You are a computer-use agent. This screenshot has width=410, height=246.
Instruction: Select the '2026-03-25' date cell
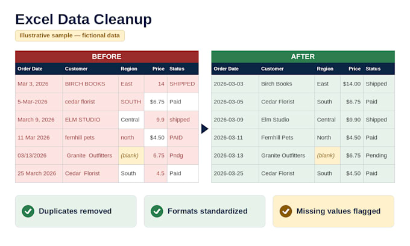tap(235, 173)
